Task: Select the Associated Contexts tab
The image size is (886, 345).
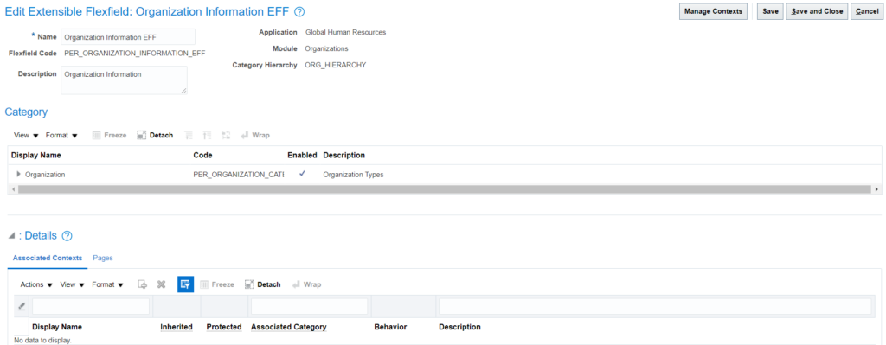Action: (48, 258)
